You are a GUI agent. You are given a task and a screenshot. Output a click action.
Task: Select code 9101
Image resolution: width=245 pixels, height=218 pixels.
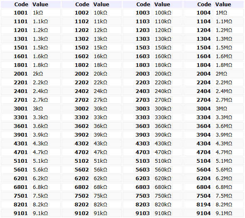coord(15,213)
